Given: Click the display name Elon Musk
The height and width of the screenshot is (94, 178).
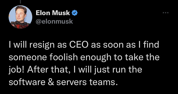Looking at the screenshot, I should coord(53,13).
